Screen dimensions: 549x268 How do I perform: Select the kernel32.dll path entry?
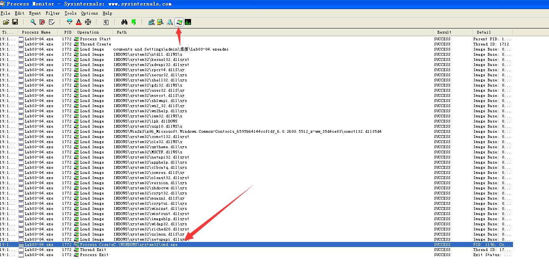(151, 60)
